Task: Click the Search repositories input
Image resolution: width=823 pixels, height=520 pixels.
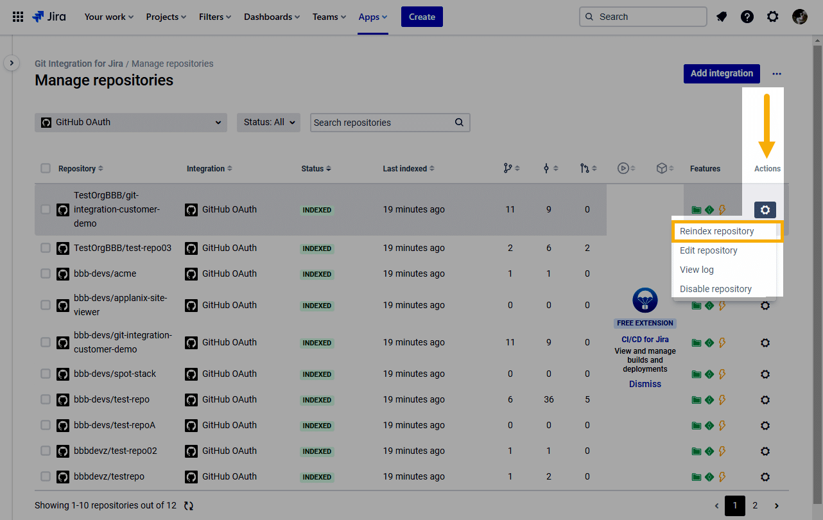Action: [x=390, y=123]
